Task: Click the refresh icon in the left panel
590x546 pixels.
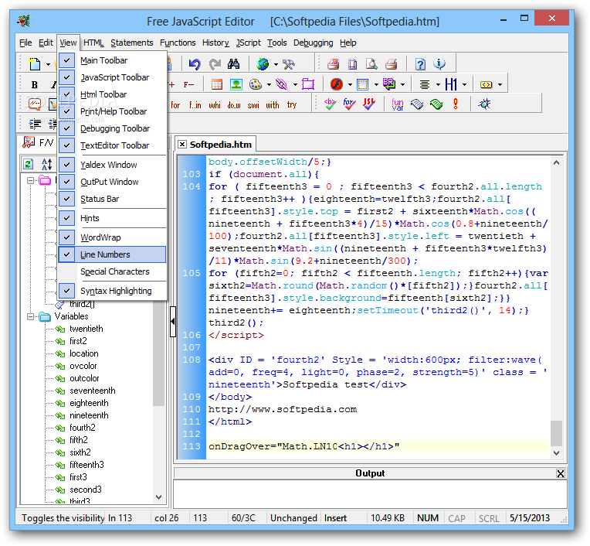Action: (x=29, y=164)
